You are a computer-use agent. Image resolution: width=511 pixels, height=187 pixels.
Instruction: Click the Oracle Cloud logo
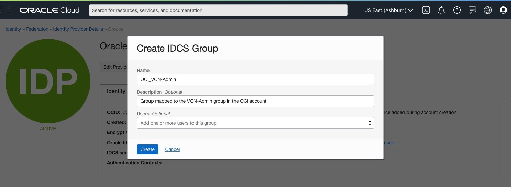point(49,10)
